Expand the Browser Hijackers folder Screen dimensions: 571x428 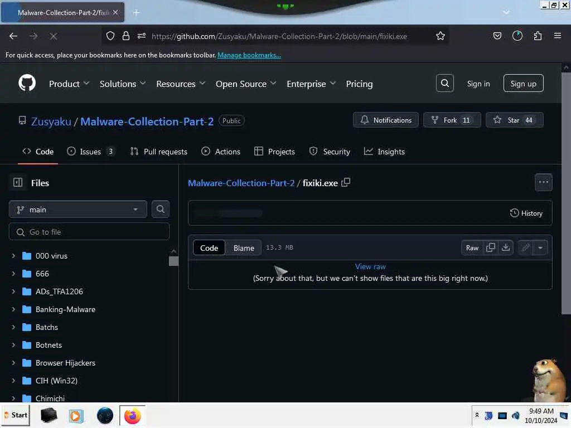click(13, 362)
